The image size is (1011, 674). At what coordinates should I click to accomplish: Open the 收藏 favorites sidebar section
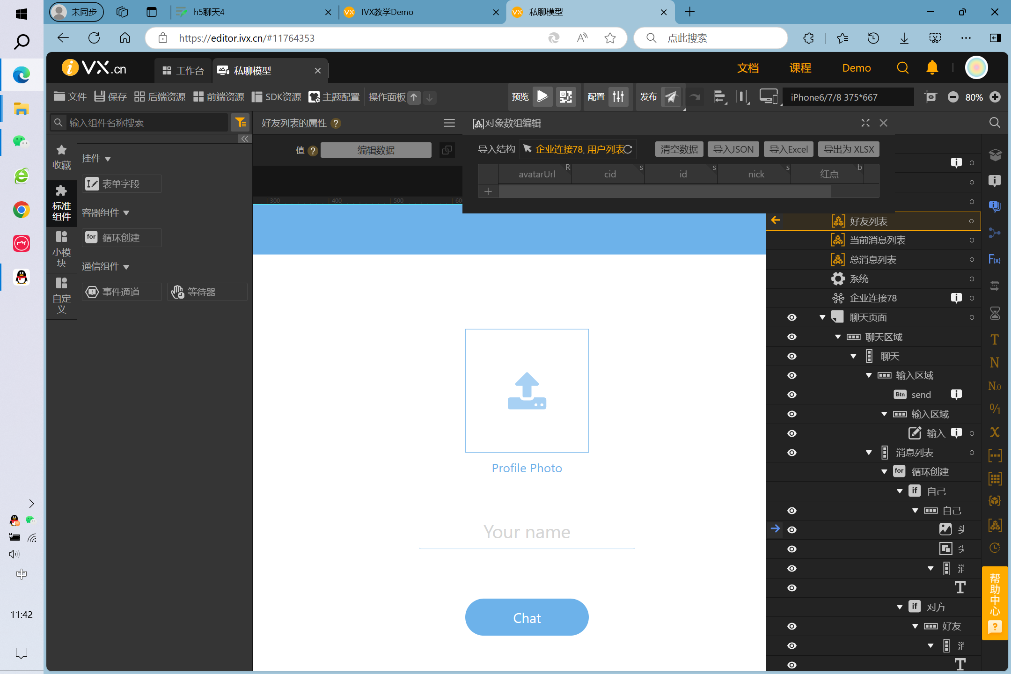coord(61,157)
